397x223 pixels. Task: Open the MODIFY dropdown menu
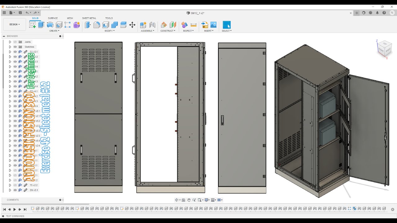coord(109,31)
